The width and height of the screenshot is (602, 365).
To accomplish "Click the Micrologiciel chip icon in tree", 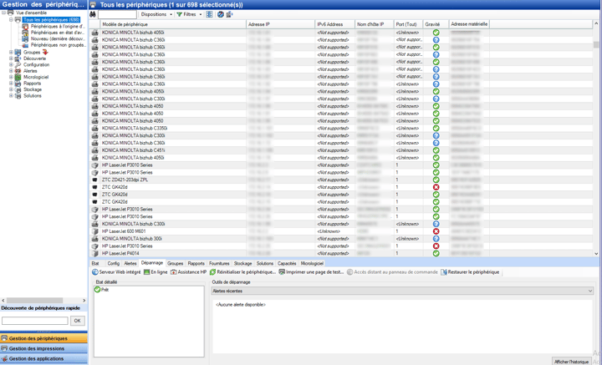I will pyautogui.click(x=18, y=77).
